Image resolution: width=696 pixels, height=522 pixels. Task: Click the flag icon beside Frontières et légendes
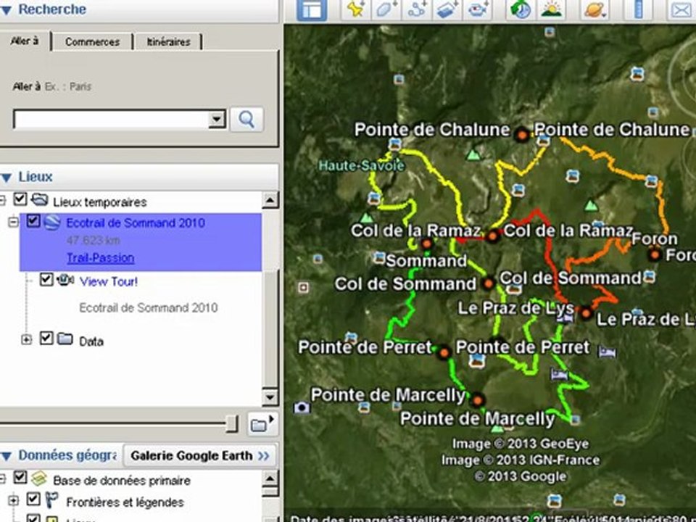coord(52,500)
